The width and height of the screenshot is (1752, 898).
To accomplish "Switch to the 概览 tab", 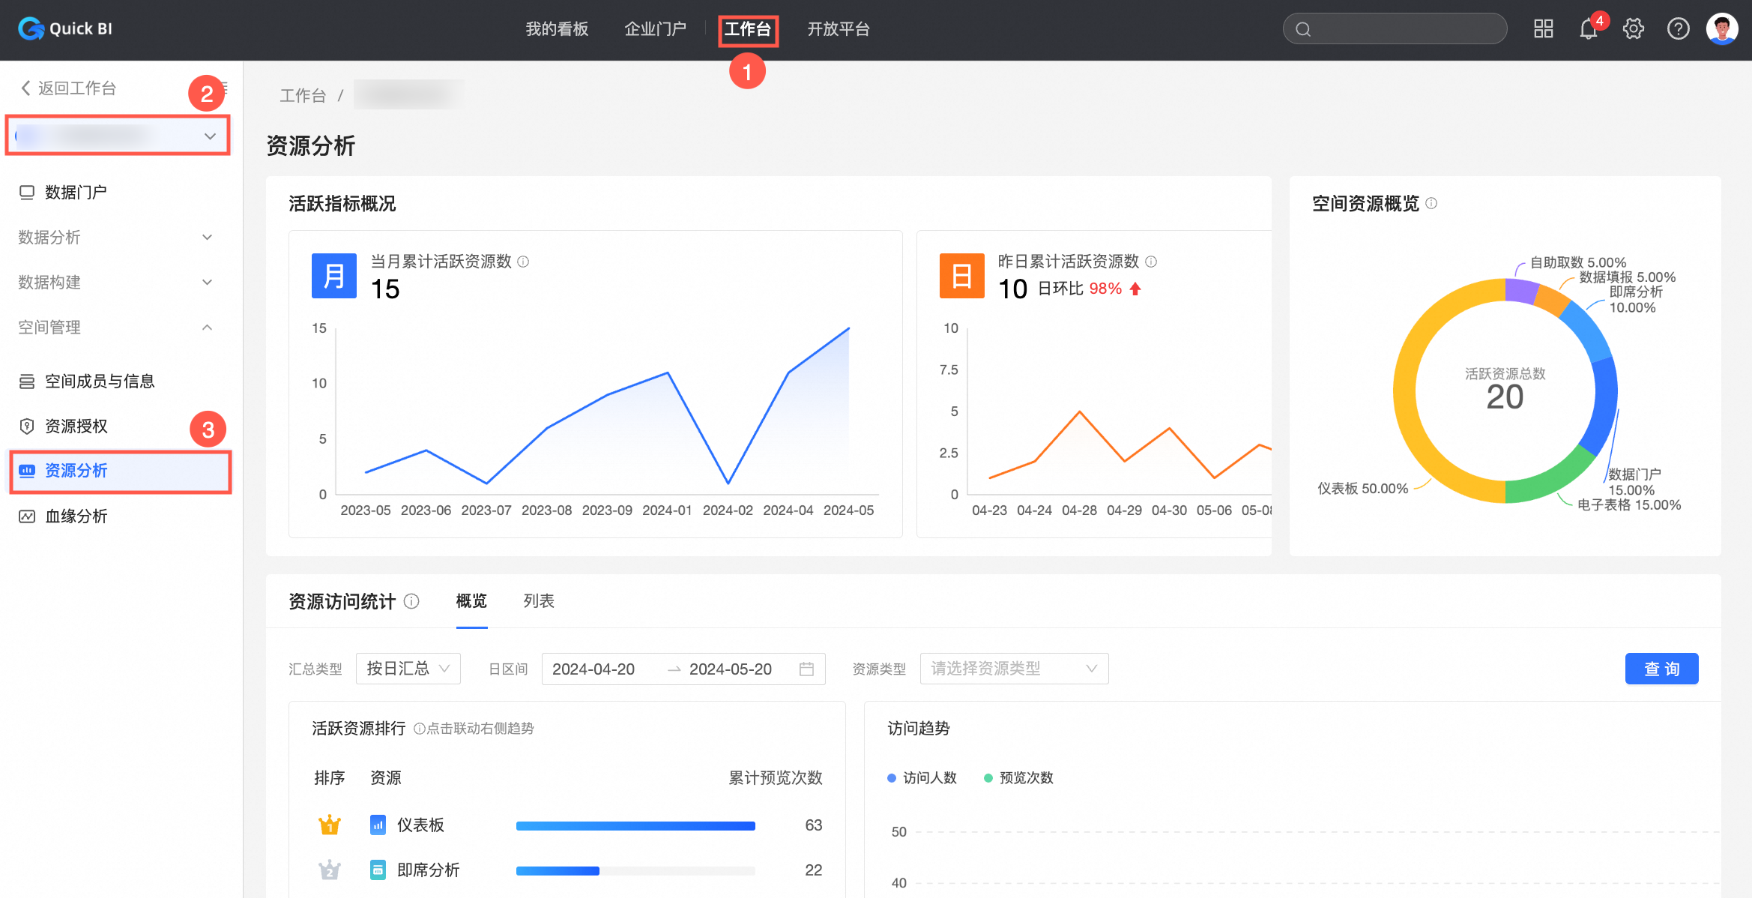I will [x=471, y=601].
